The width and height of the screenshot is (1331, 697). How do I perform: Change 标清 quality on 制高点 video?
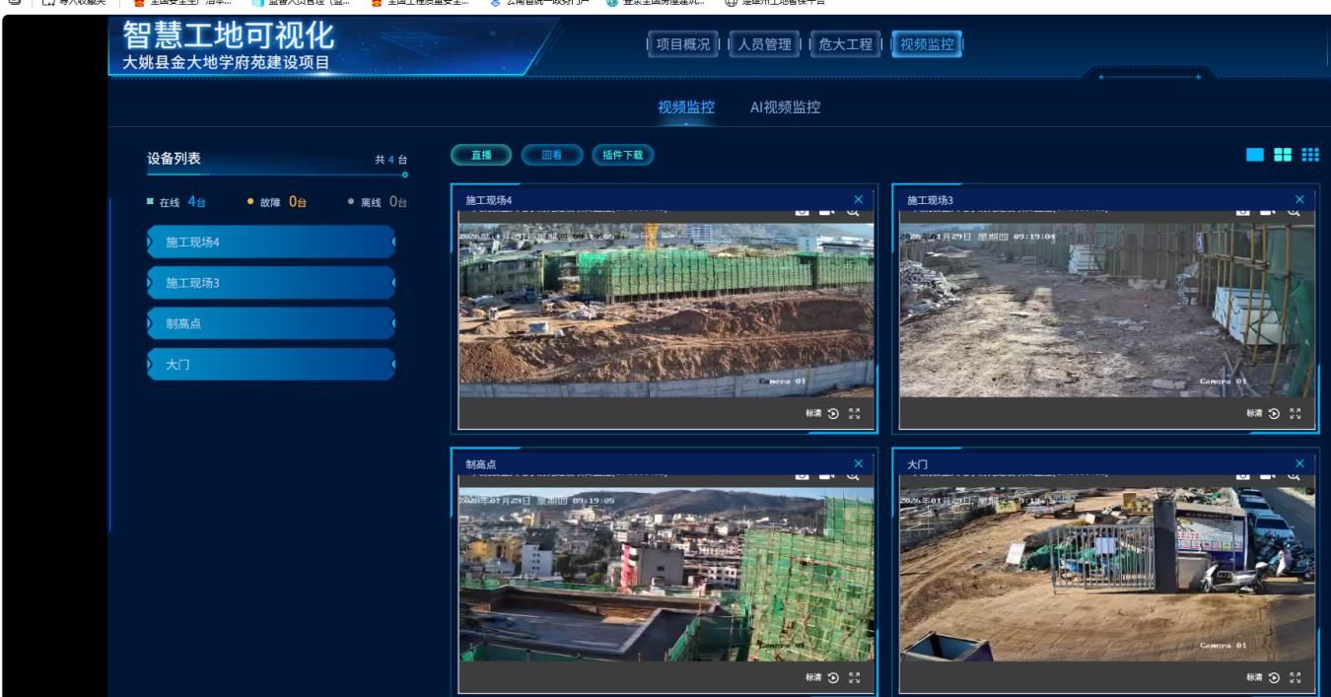[x=812, y=677]
